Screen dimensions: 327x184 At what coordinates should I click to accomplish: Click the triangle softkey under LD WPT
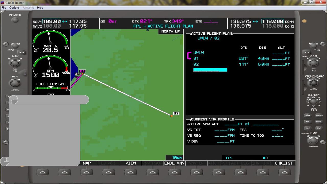[109, 172]
